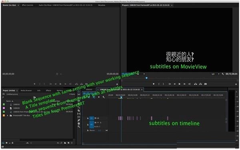240x150 pixels.
Task: Click the Project panel search field
Action: click(x=18, y=98)
